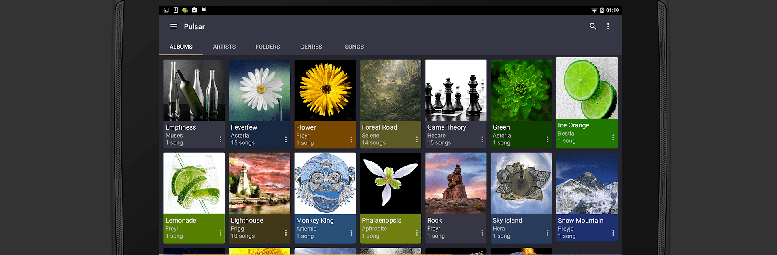Switch to the Artists tab
Image resolution: width=777 pixels, height=255 pixels.
click(224, 47)
